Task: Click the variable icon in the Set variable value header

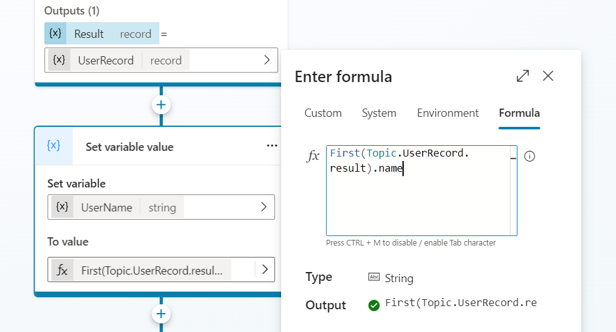Action: (54, 146)
